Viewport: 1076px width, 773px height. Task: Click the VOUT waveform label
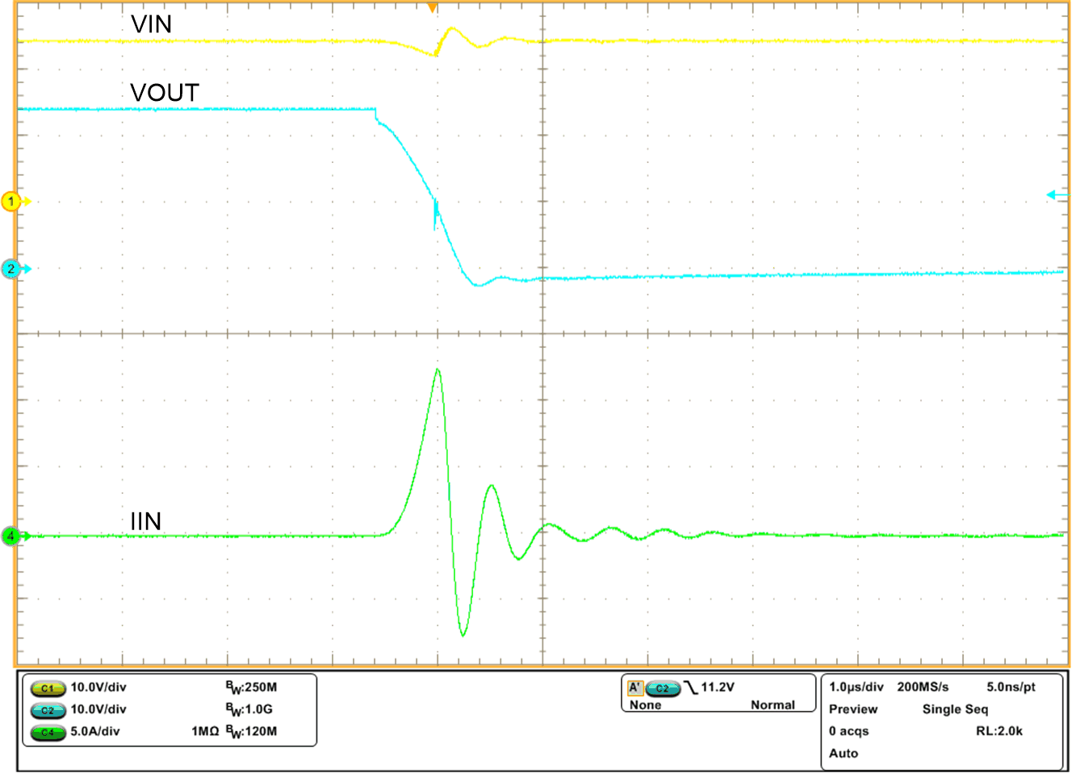[x=165, y=93]
